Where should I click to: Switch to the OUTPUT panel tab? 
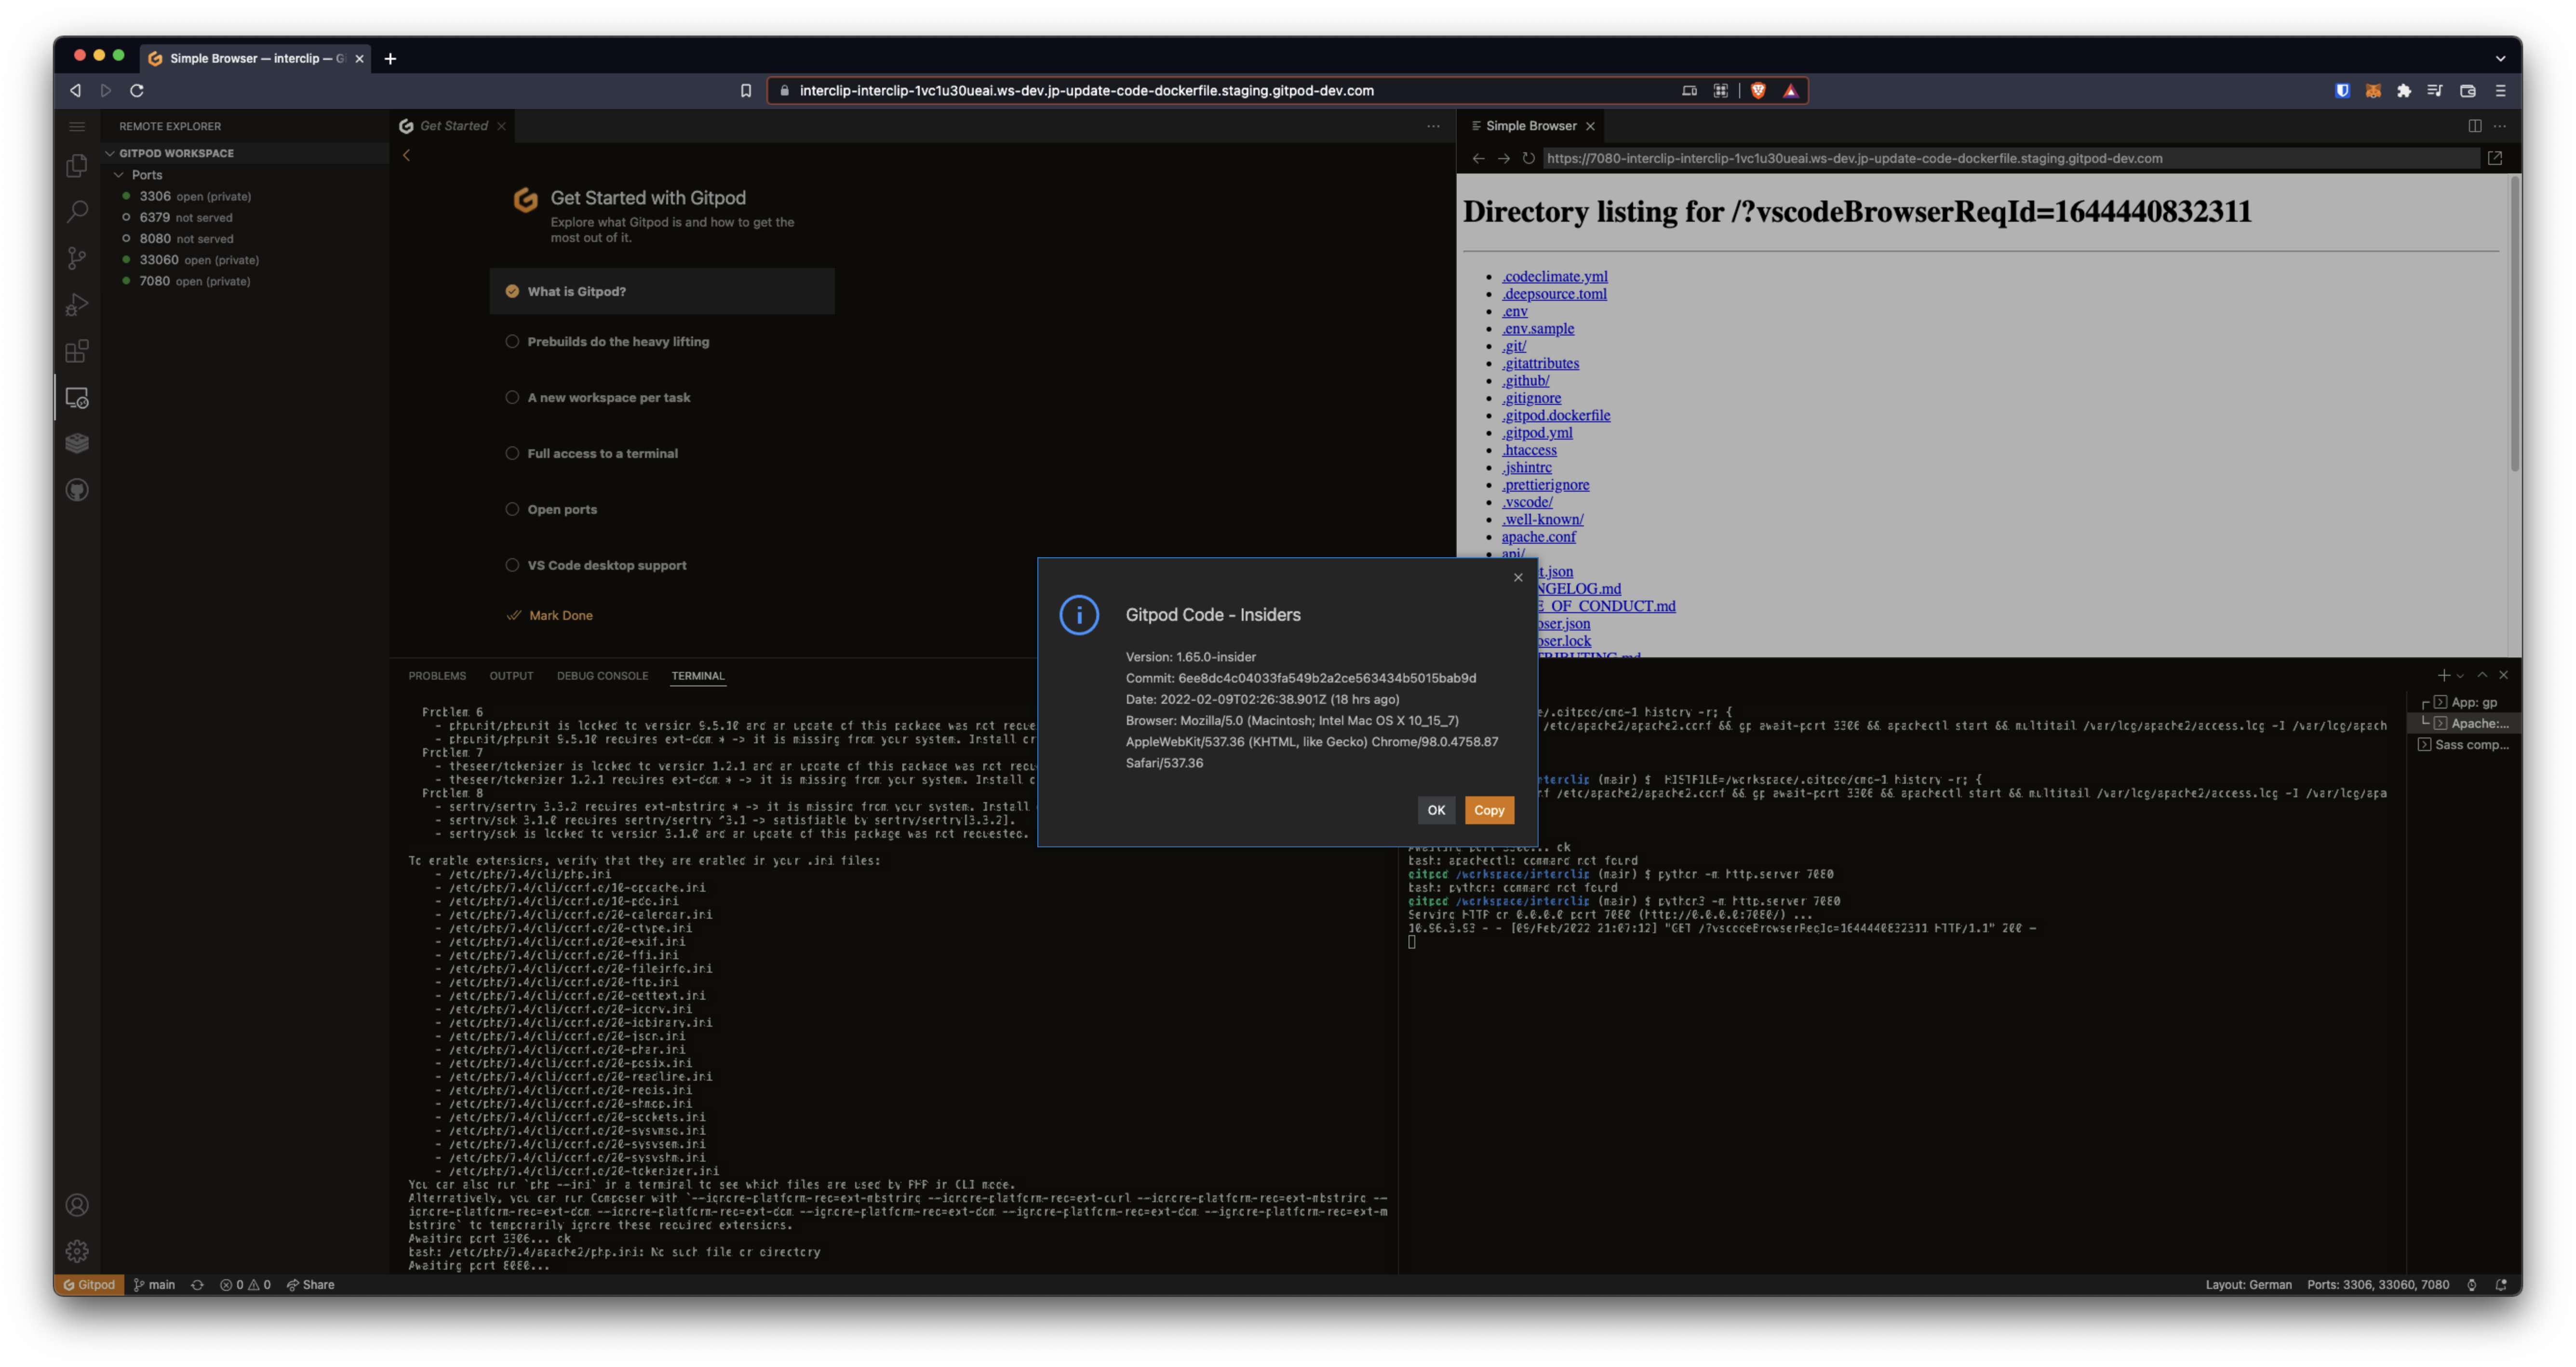coord(511,676)
